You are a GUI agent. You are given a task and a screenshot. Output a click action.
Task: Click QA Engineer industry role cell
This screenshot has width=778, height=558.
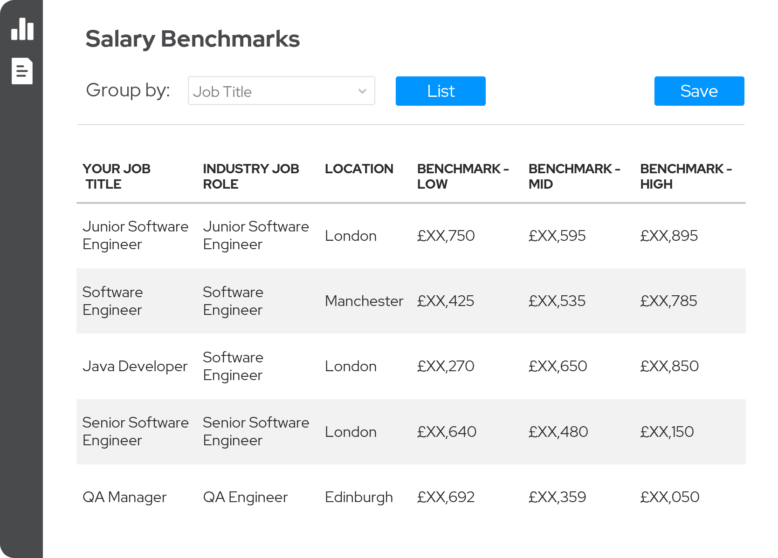(x=245, y=497)
